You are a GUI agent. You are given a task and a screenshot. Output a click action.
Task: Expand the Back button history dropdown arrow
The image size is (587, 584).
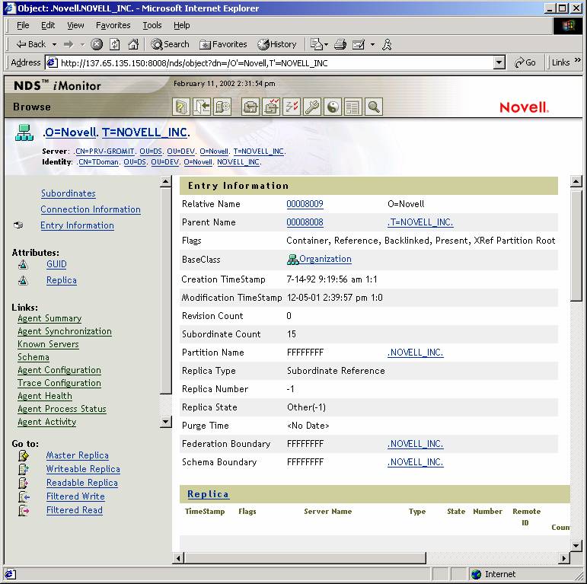[x=55, y=44]
